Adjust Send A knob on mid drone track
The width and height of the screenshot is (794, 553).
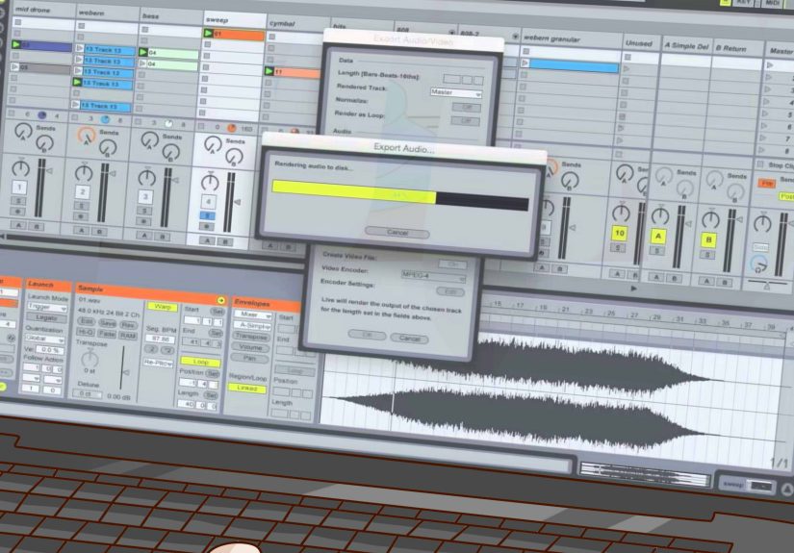tap(23, 131)
